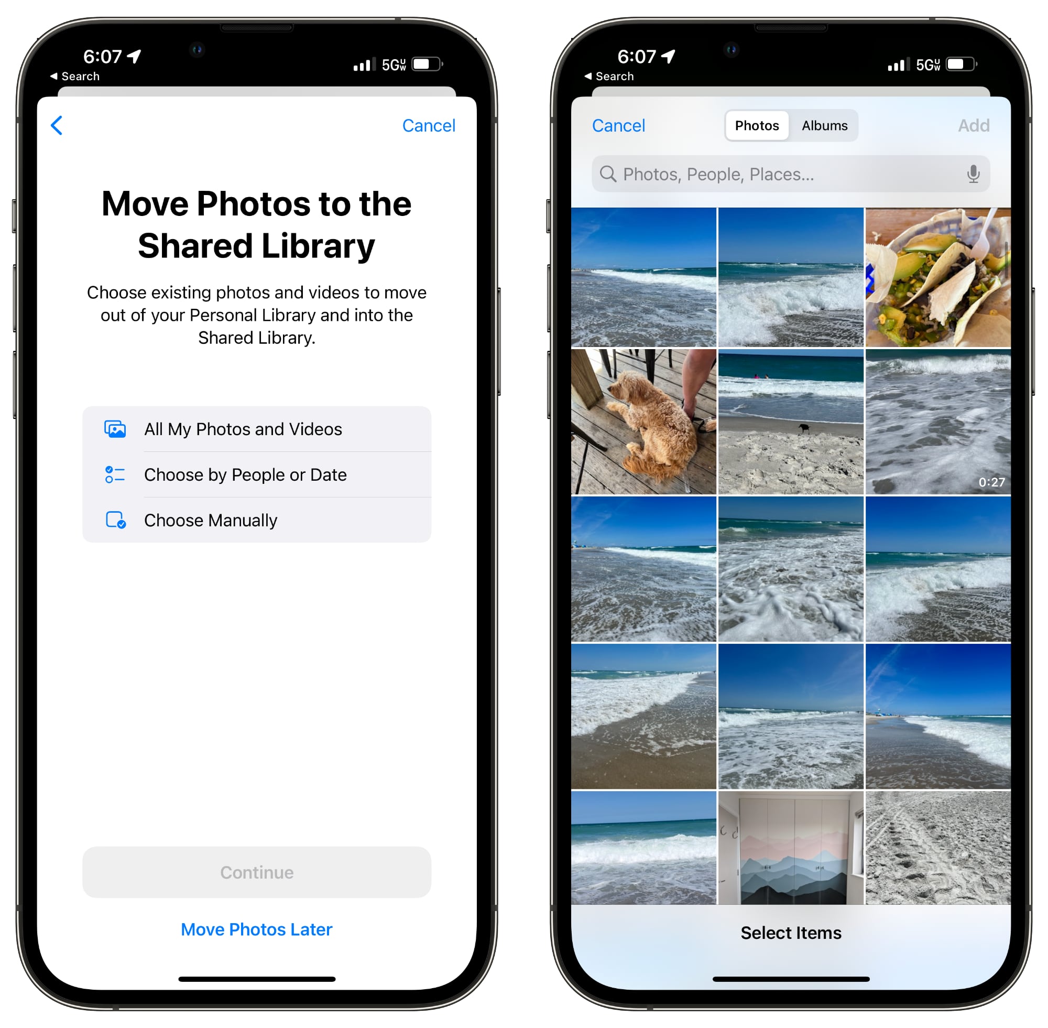Switch to Albums tab
Viewport: 1048px width, 1028px height.
point(823,124)
